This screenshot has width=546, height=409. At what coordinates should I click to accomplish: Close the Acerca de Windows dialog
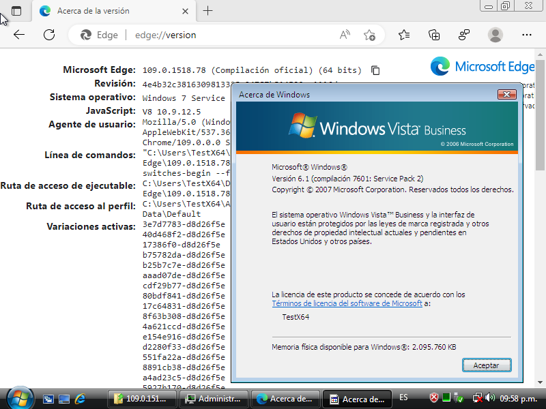tap(506, 94)
